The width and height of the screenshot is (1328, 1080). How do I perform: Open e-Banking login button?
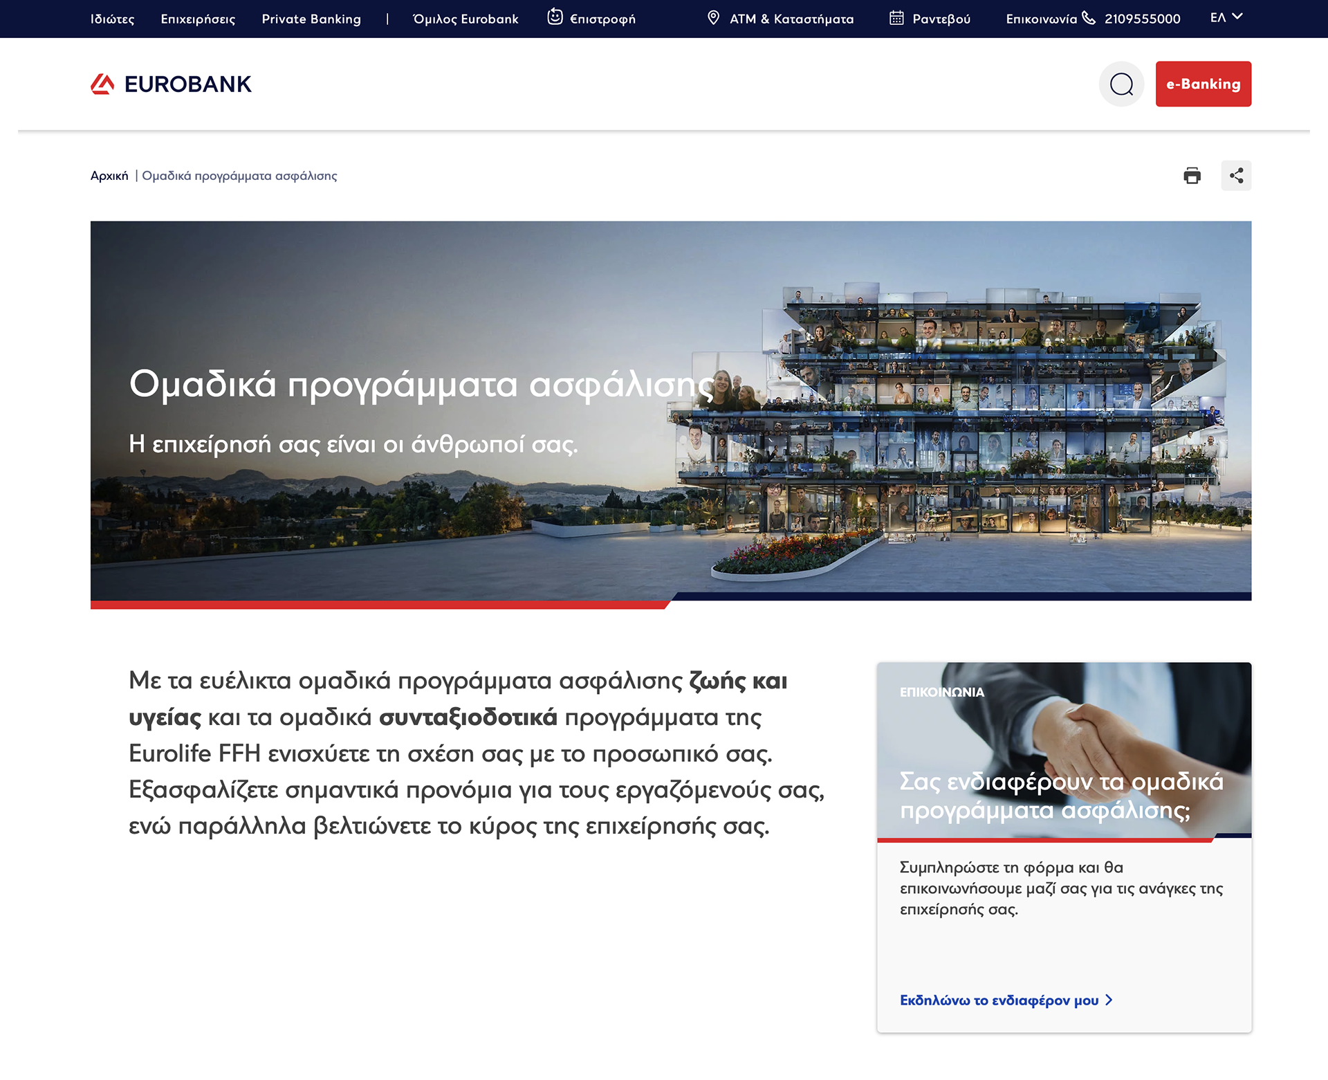[1203, 84]
